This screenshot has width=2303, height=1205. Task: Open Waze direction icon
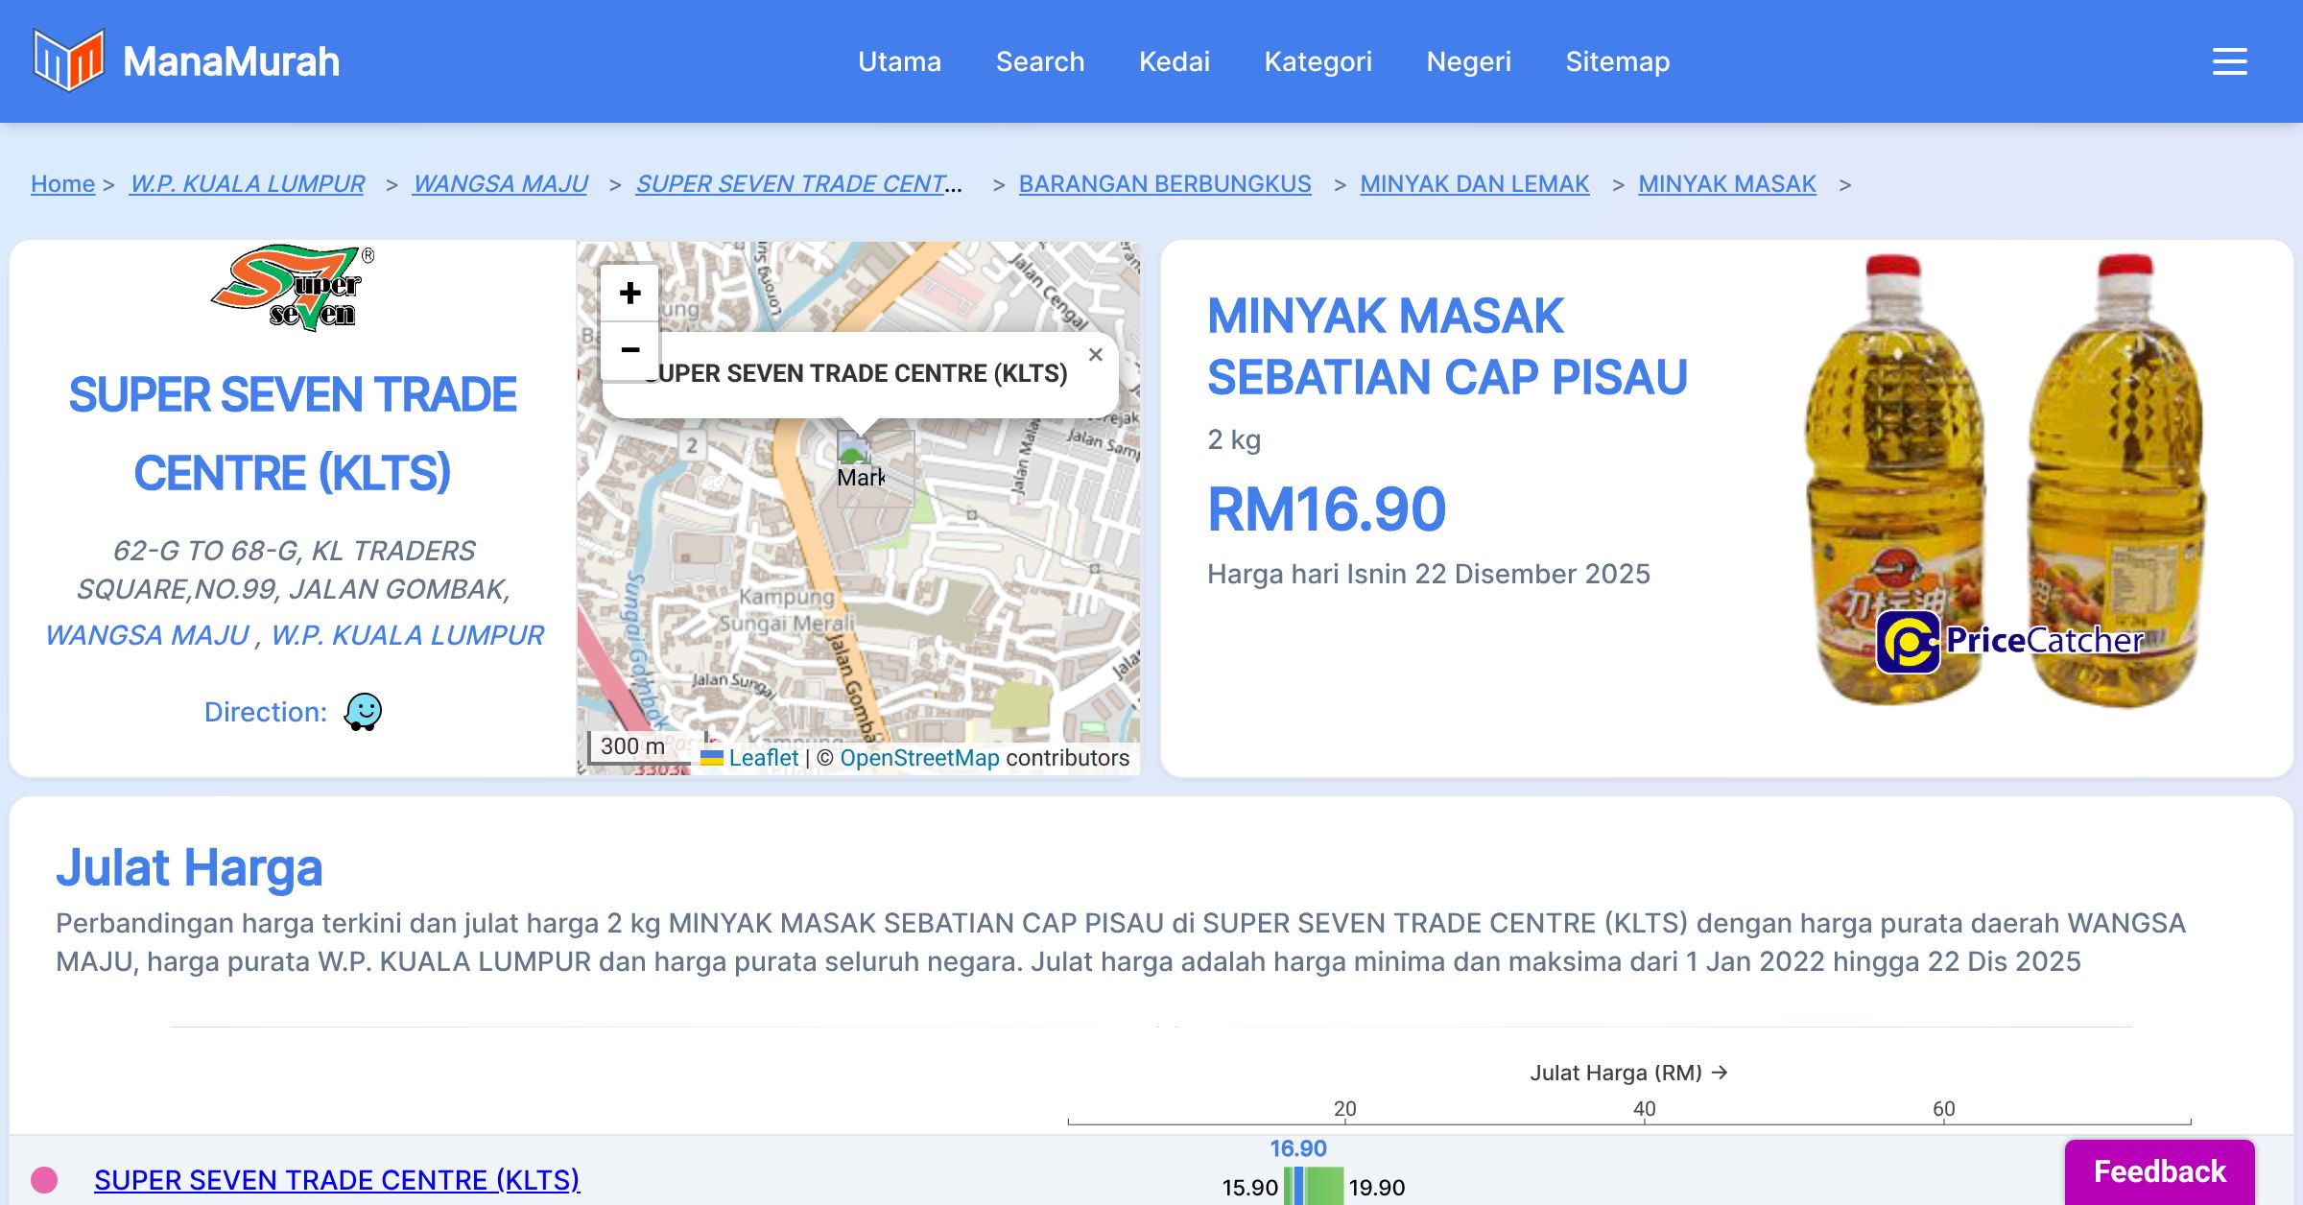tap(363, 712)
